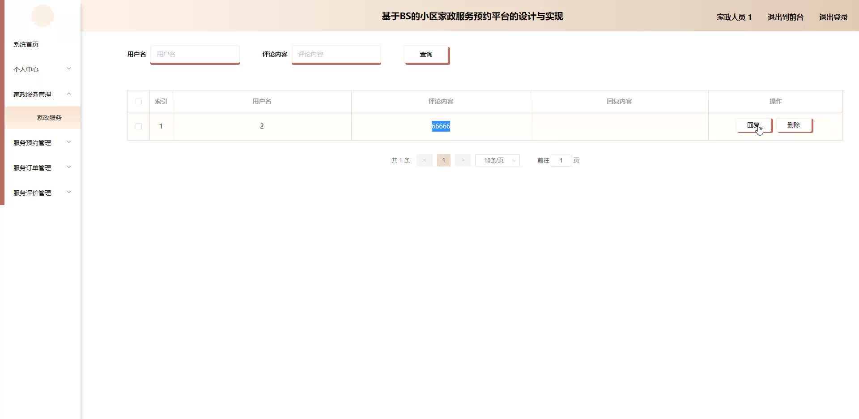
Task: Go to next page arrow
Action: [x=463, y=160]
